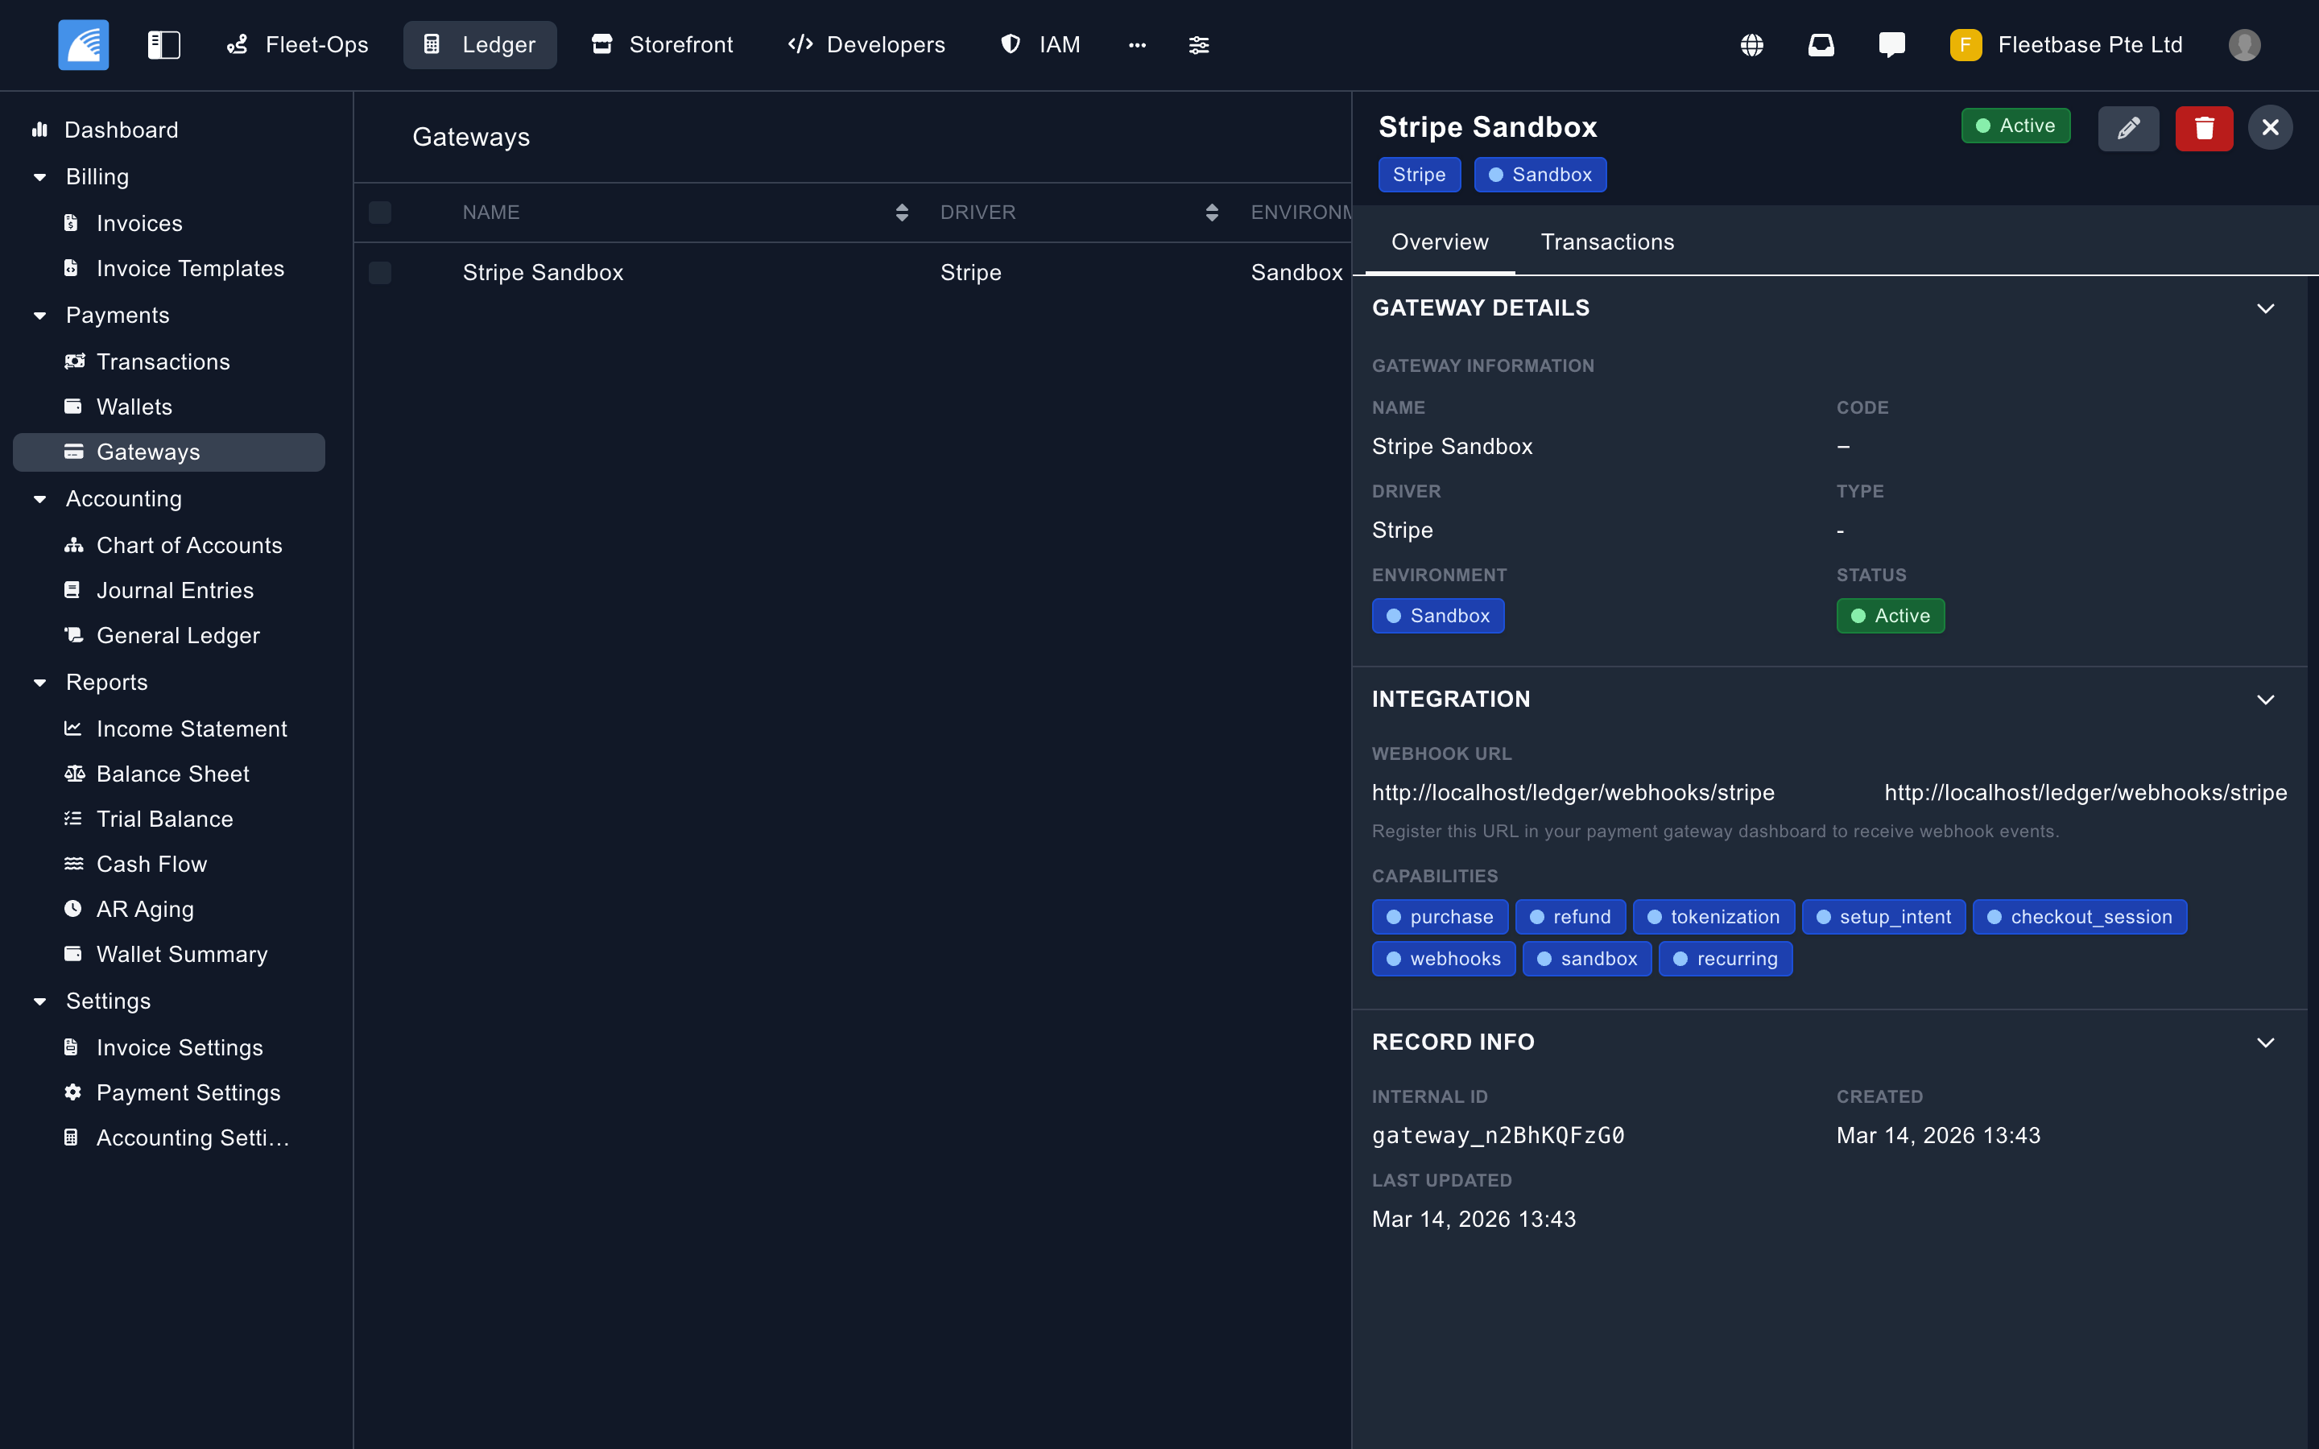This screenshot has height=1449, width=2319.
Task: Click the red trash delete button
Action: click(2204, 129)
